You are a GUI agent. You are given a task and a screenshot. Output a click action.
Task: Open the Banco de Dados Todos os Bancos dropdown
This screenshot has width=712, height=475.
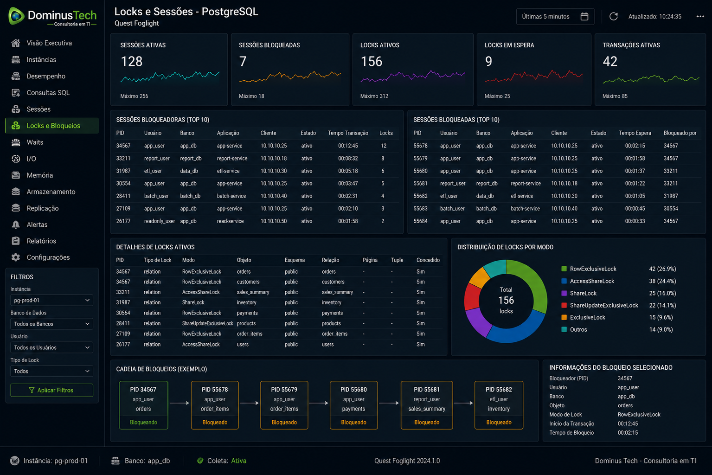(51, 324)
